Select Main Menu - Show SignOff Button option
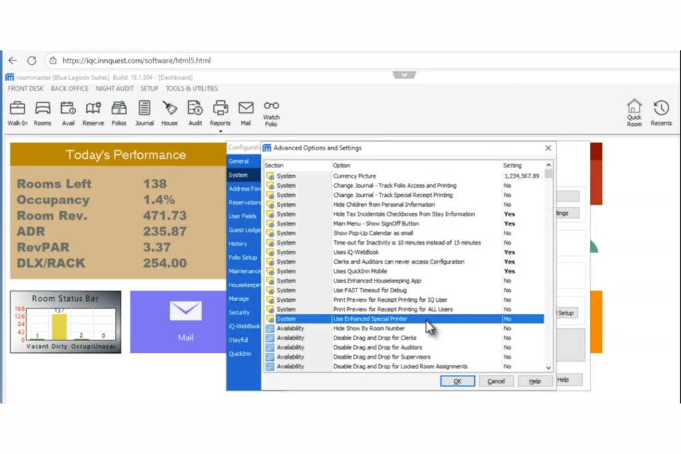 (404, 223)
